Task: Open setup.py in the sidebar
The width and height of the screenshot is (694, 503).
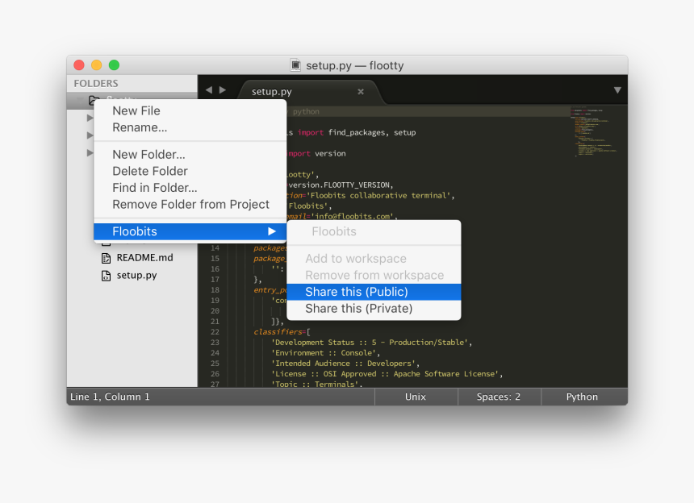Action: pos(136,276)
